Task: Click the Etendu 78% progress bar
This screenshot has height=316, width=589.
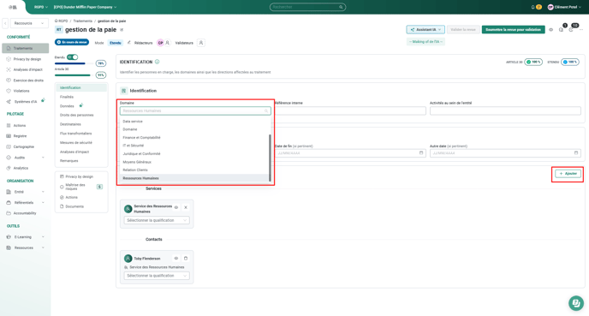Action: pyautogui.click(x=73, y=63)
